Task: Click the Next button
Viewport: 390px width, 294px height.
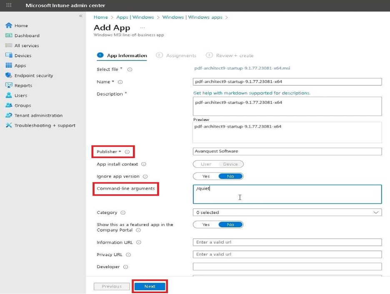Action: [150, 286]
